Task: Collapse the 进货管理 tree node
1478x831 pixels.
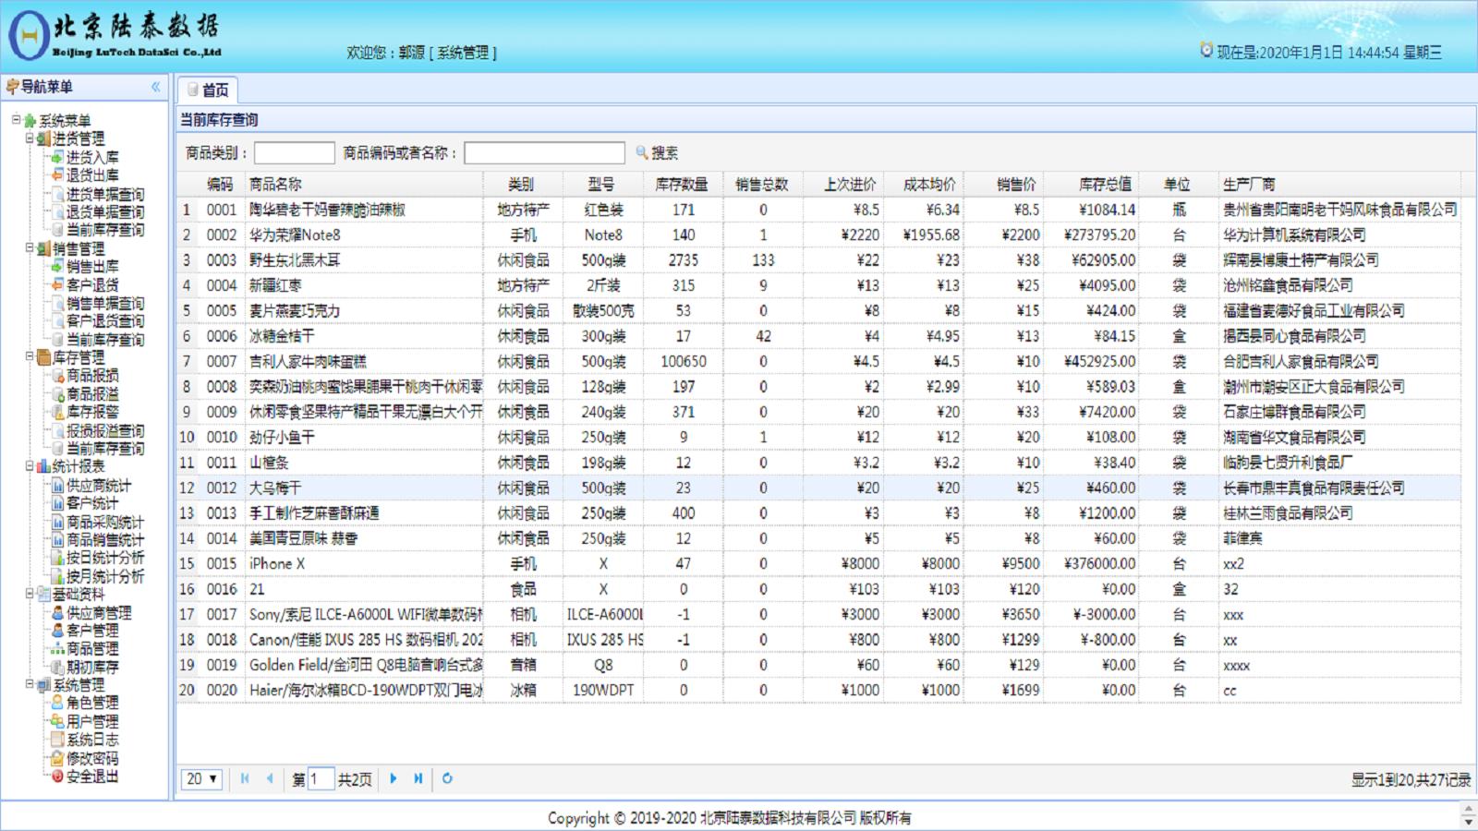Action: point(30,138)
